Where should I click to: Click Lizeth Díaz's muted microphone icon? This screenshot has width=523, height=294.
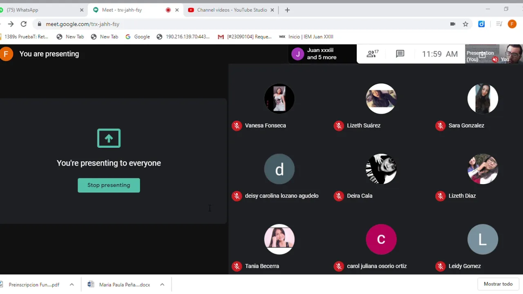coord(440,196)
